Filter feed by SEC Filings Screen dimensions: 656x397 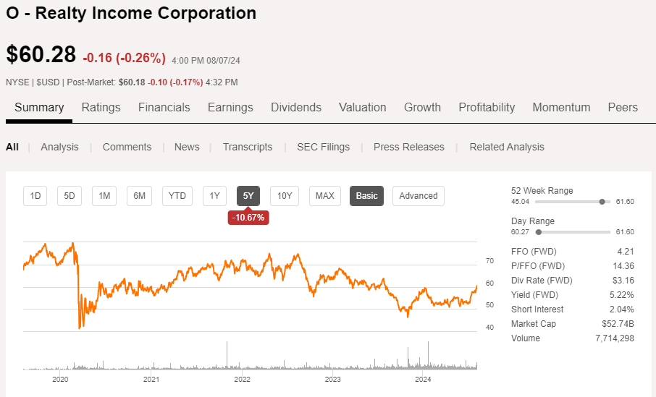coord(323,147)
